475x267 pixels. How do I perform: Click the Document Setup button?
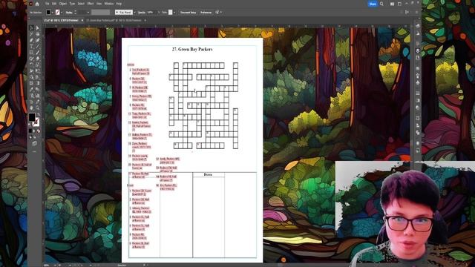(188, 13)
